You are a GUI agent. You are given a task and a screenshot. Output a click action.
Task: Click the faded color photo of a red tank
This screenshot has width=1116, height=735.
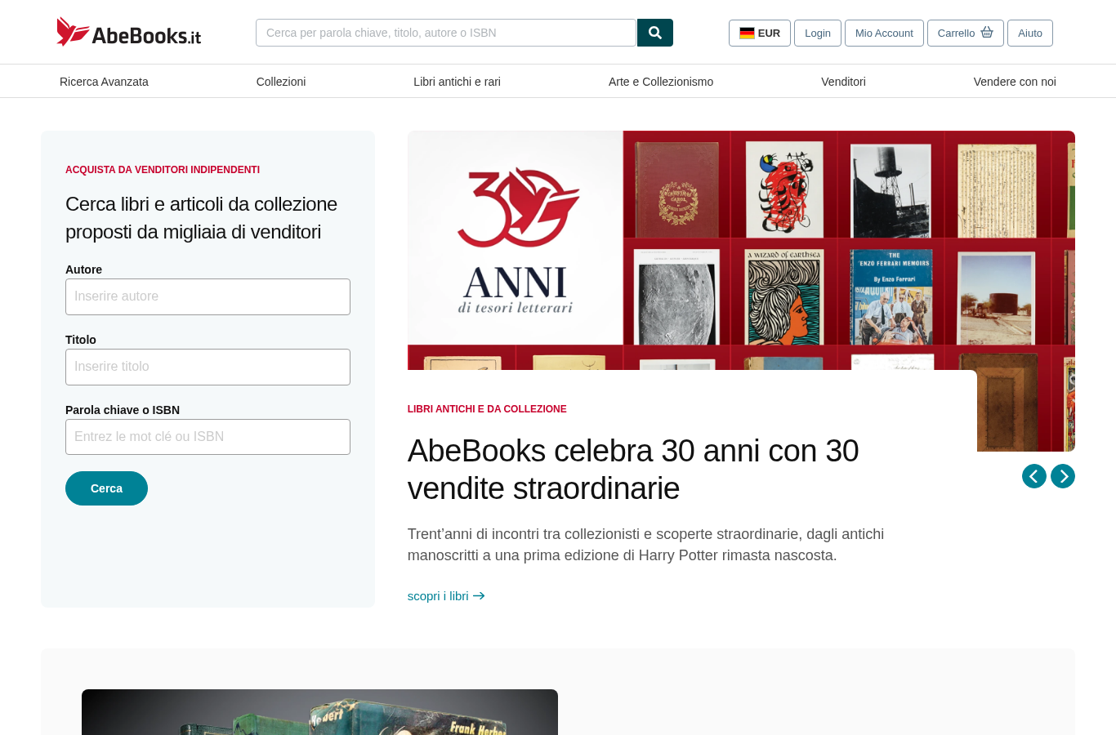pos(998,298)
